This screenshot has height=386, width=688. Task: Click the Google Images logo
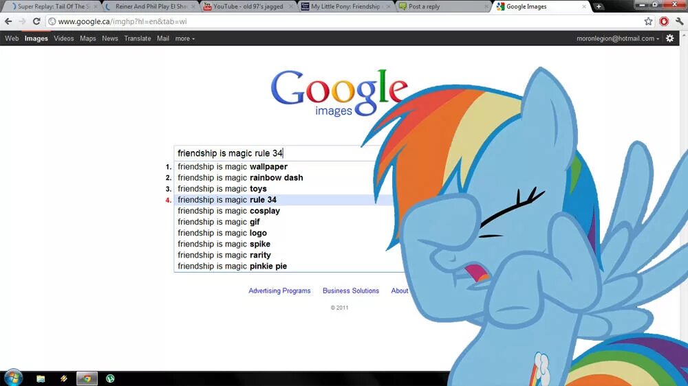coord(339,93)
